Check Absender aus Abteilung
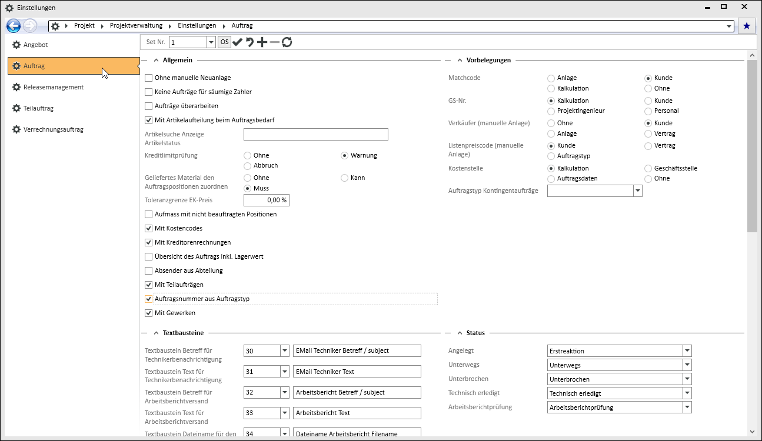Image resolution: width=762 pixels, height=441 pixels. click(x=149, y=270)
